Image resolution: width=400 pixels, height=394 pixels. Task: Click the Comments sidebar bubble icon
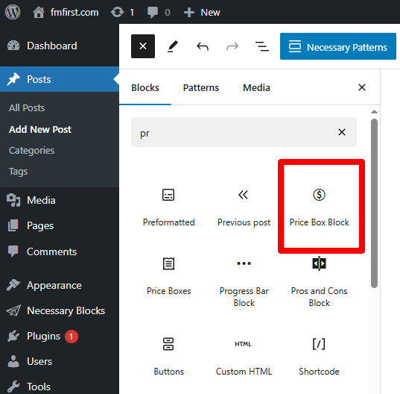click(x=13, y=251)
